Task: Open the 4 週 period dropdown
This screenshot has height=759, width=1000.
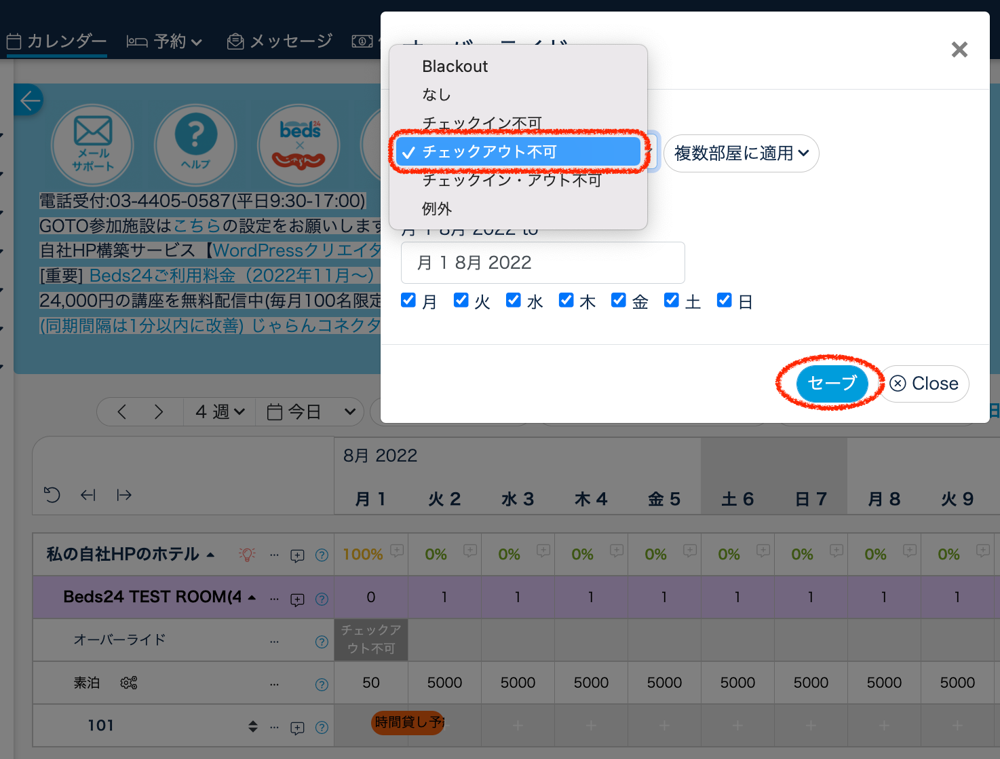Action: 220,412
